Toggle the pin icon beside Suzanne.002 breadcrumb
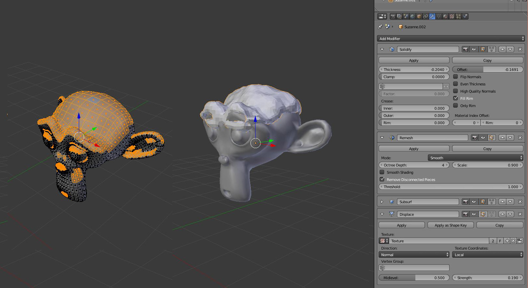 380,27
